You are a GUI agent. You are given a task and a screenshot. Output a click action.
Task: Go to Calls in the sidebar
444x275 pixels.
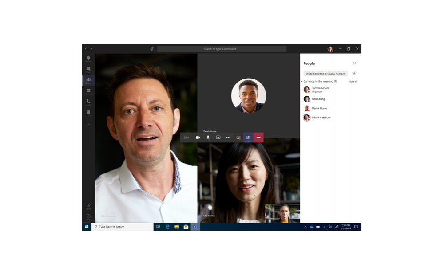pyautogui.click(x=88, y=102)
